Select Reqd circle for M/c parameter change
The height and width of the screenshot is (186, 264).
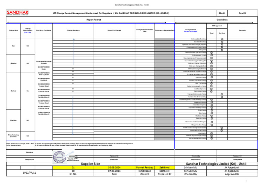click(212, 125)
